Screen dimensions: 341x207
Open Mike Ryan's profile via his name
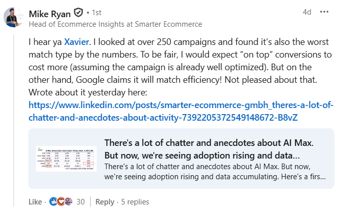[51, 13]
